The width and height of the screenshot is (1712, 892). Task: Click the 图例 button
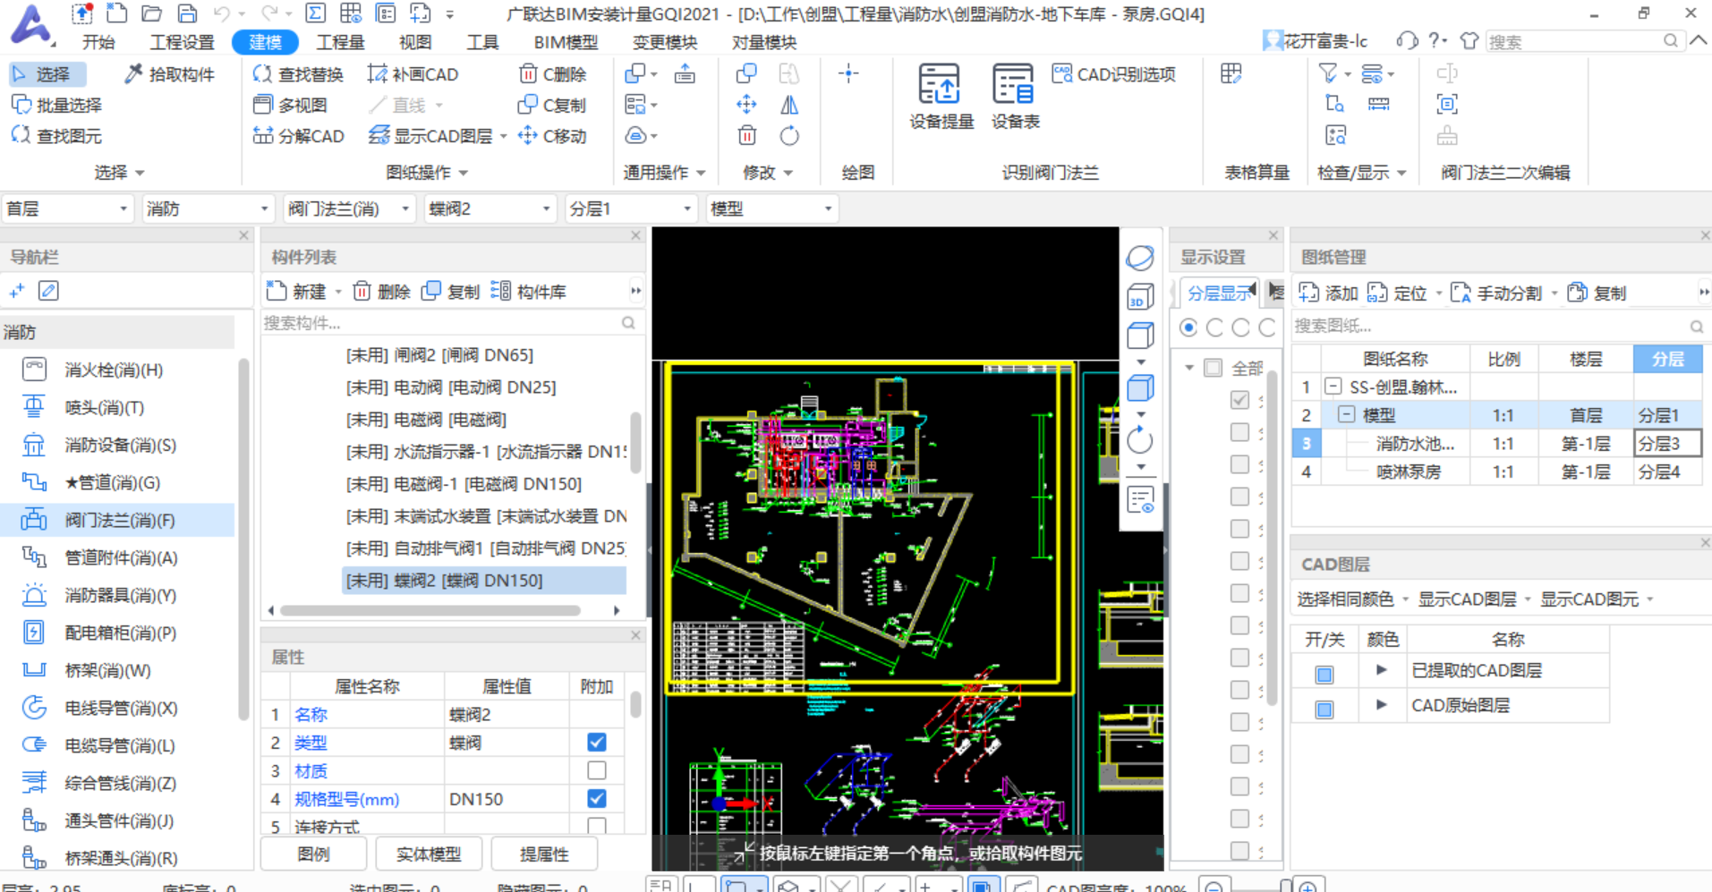coord(313,854)
